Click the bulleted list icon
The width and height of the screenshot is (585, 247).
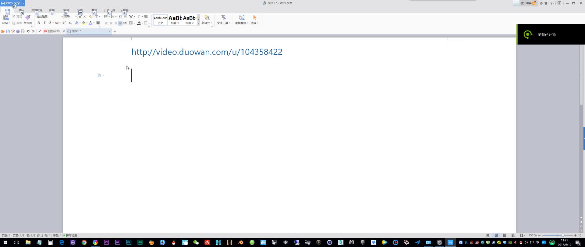click(x=105, y=16)
